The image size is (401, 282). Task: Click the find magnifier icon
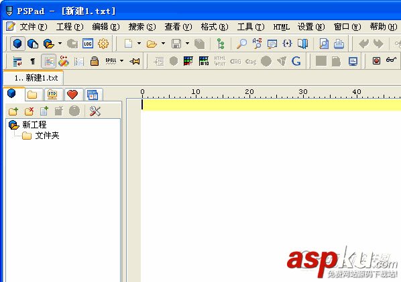241,44
